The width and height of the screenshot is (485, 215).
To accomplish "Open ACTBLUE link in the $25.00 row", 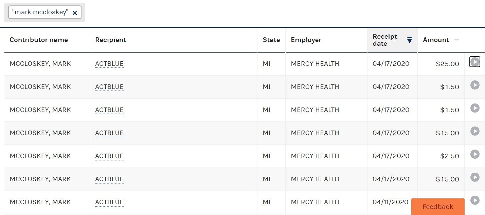I will 109,64.
